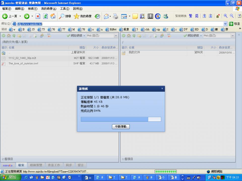Switch to the miroKo bottom tab
This screenshot has width=242, height=181.
(8, 165)
